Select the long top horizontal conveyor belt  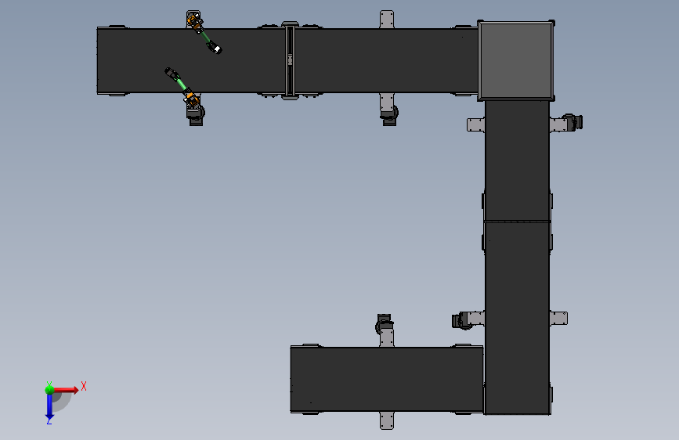(x=287, y=60)
